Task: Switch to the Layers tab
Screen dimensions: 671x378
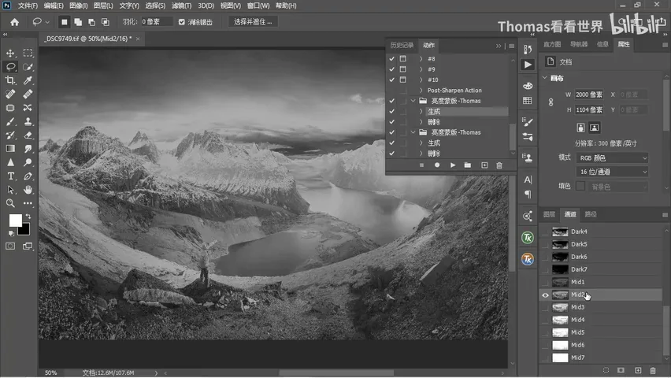Action: click(549, 214)
